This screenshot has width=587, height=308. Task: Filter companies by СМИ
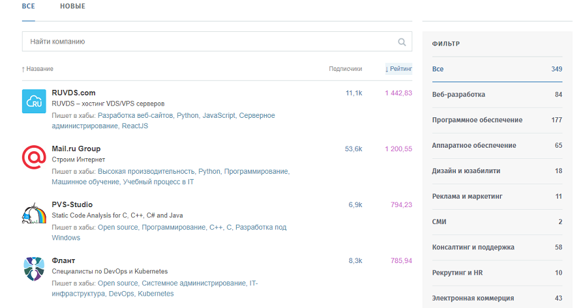[497, 221]
